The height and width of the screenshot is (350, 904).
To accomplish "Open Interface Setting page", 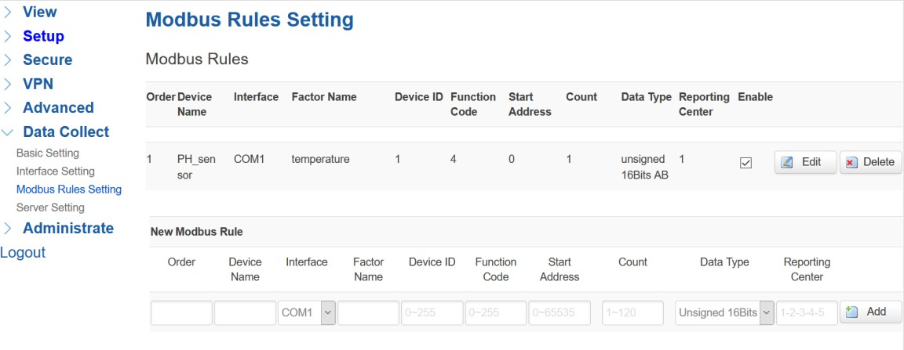I will coord(55,171).
